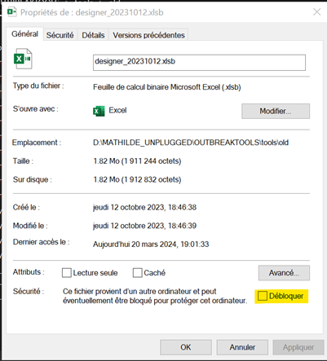
Task: Click the Excel app icon beside "S'ouvre avec"
Action: [x=99, y=111]
